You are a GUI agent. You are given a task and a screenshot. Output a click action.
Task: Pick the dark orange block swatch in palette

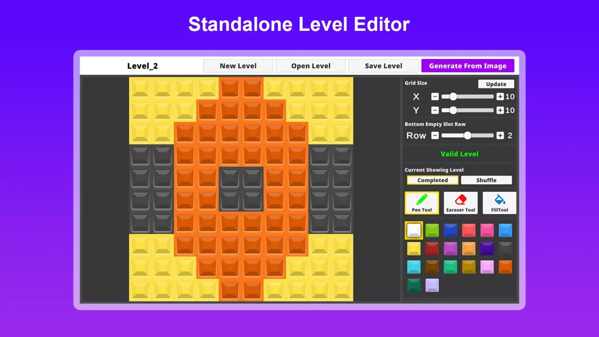(505, 267)
